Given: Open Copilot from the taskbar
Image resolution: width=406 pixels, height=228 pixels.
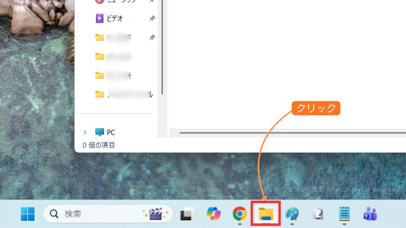Looking at the screenshot, I should tap(214, 214).
